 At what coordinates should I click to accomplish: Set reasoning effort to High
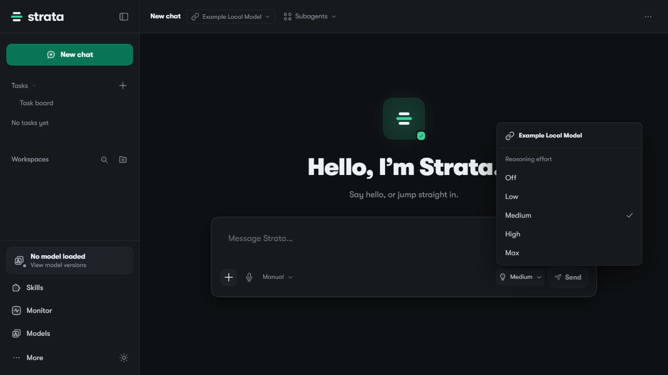[569, 234]
